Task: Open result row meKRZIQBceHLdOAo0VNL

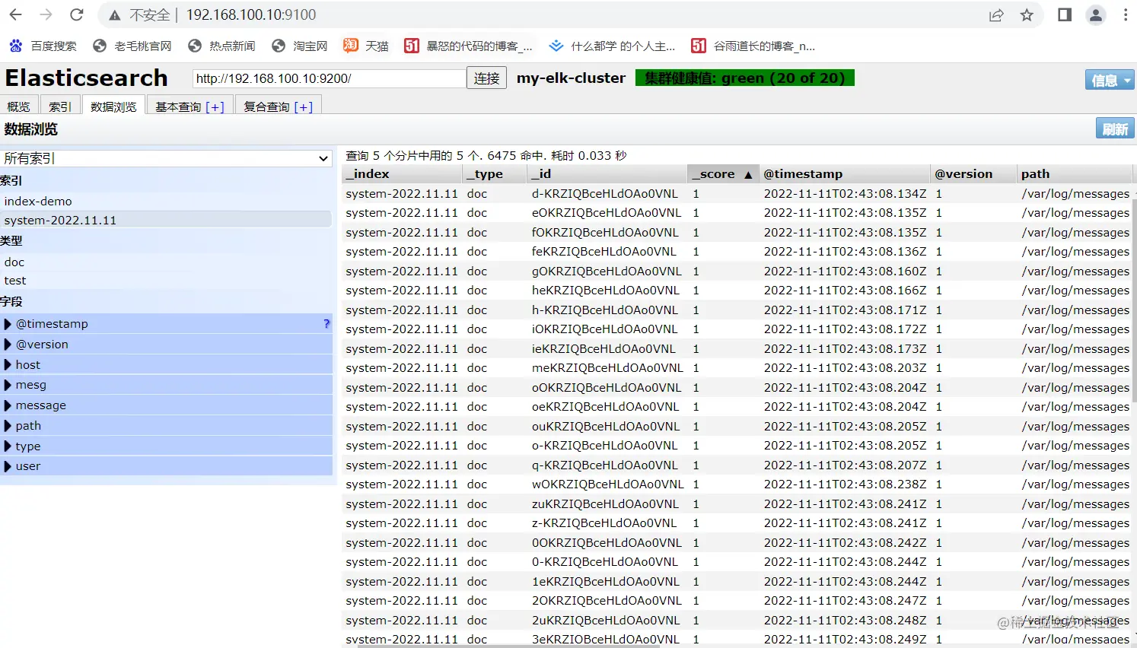Action: pos(737,368)
